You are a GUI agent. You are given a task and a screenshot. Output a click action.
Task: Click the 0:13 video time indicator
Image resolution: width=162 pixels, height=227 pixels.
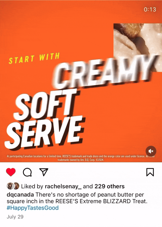(150, 9)
